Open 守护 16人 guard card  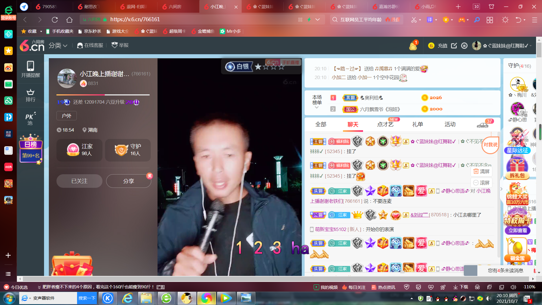click(128, 150)
